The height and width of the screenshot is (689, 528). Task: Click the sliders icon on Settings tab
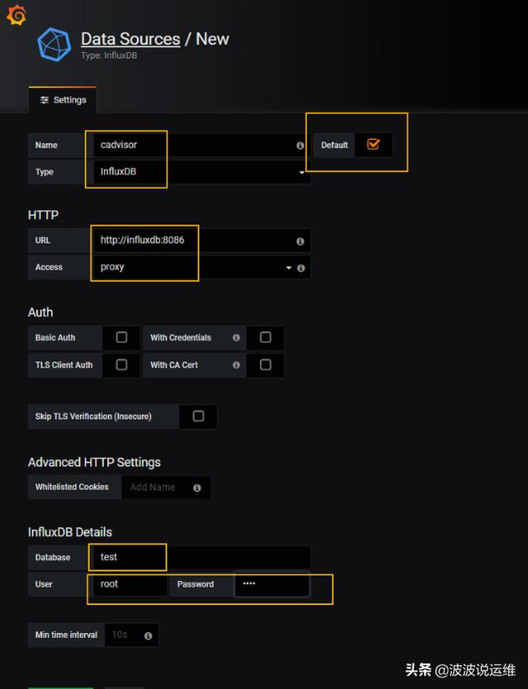coord(45,100)
